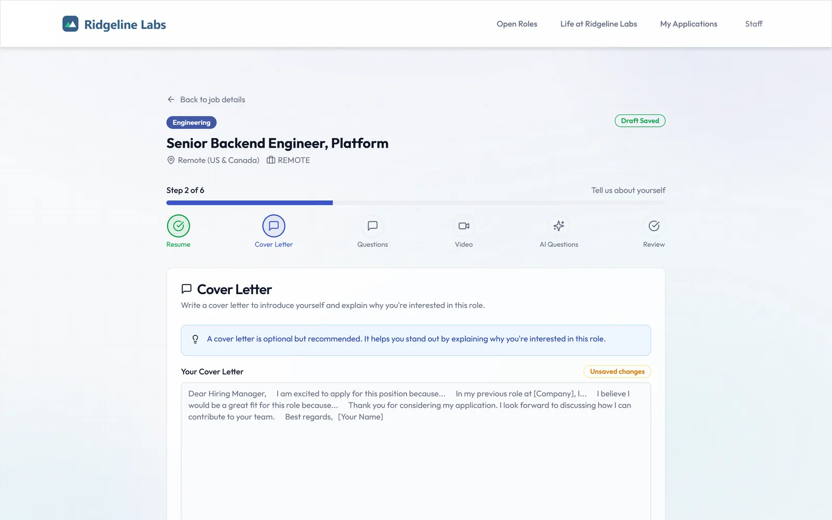Click the Ridgeline Labs brand name
832x520 pixels.
pos(125,24)
